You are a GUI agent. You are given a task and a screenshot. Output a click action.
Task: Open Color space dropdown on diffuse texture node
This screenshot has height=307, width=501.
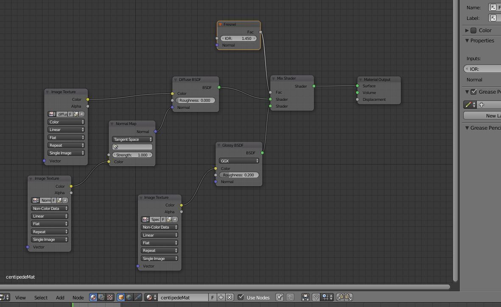[x=66, y=122]
